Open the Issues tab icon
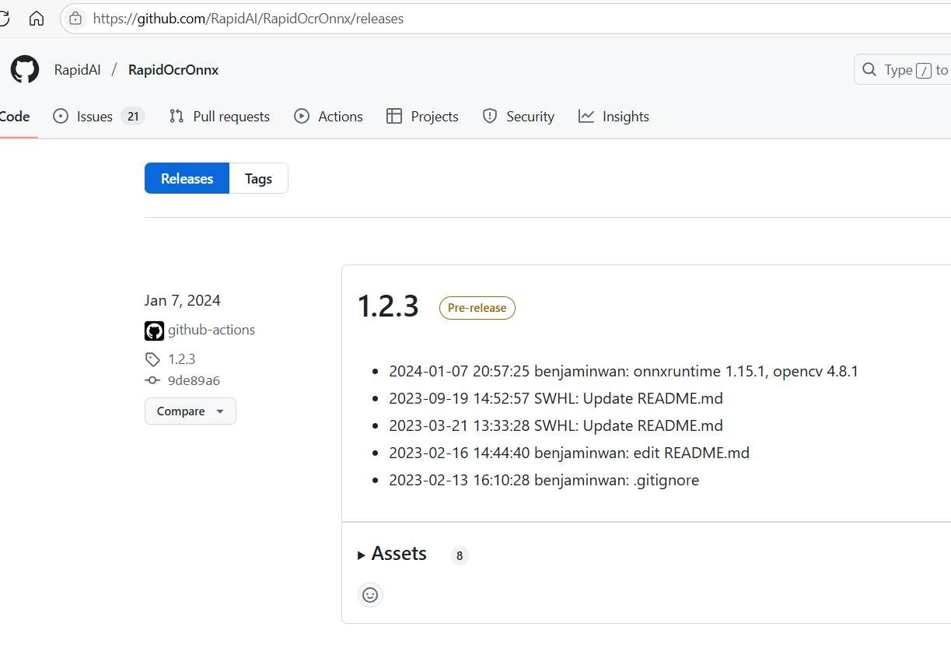 60,116
